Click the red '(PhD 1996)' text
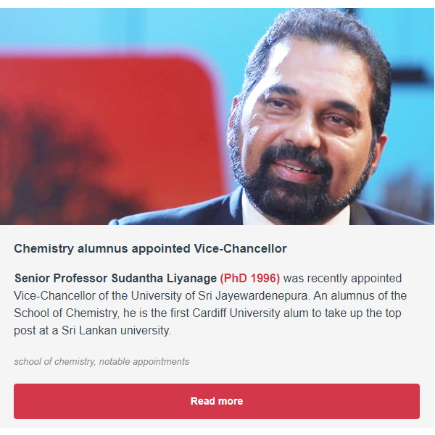Image resolution: width=435 pixels, height=435 pixels. [x=249, y=278]
